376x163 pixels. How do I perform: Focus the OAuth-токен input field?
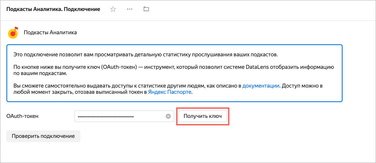[x=121, y=116]
